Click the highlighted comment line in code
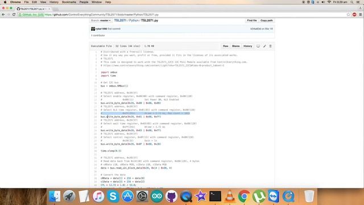Viewport: 364px width, 205px height. tap(145, 113)
